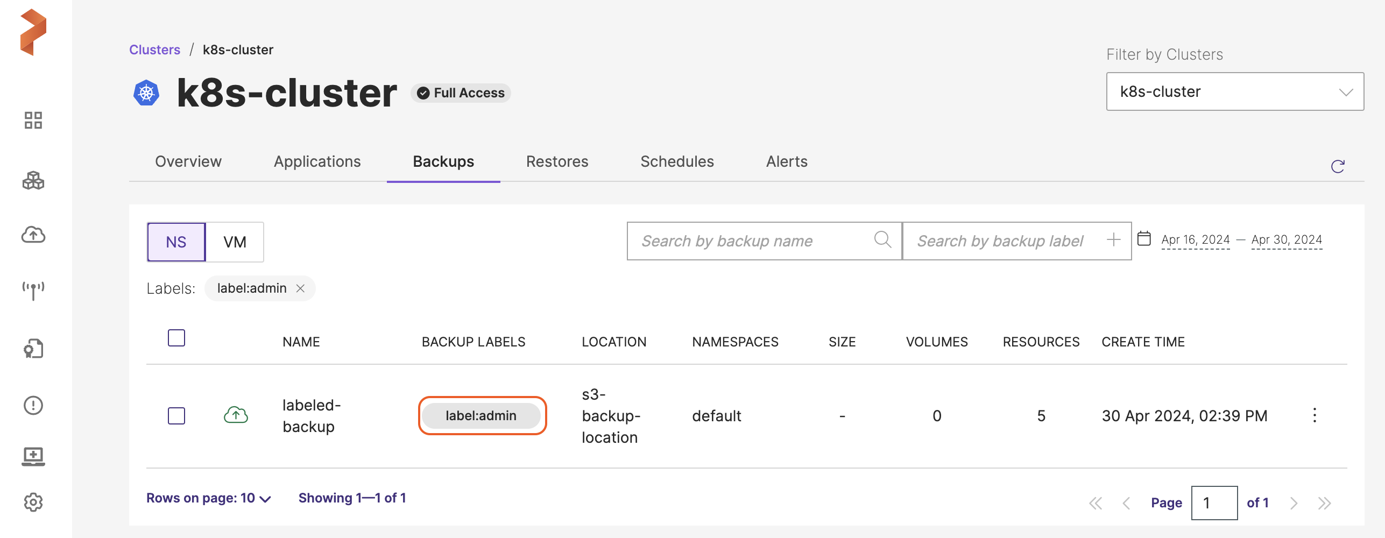The image size is (1385, 538).
Task: Switch to the Schedules tab
Action: (x=677, y=162)
